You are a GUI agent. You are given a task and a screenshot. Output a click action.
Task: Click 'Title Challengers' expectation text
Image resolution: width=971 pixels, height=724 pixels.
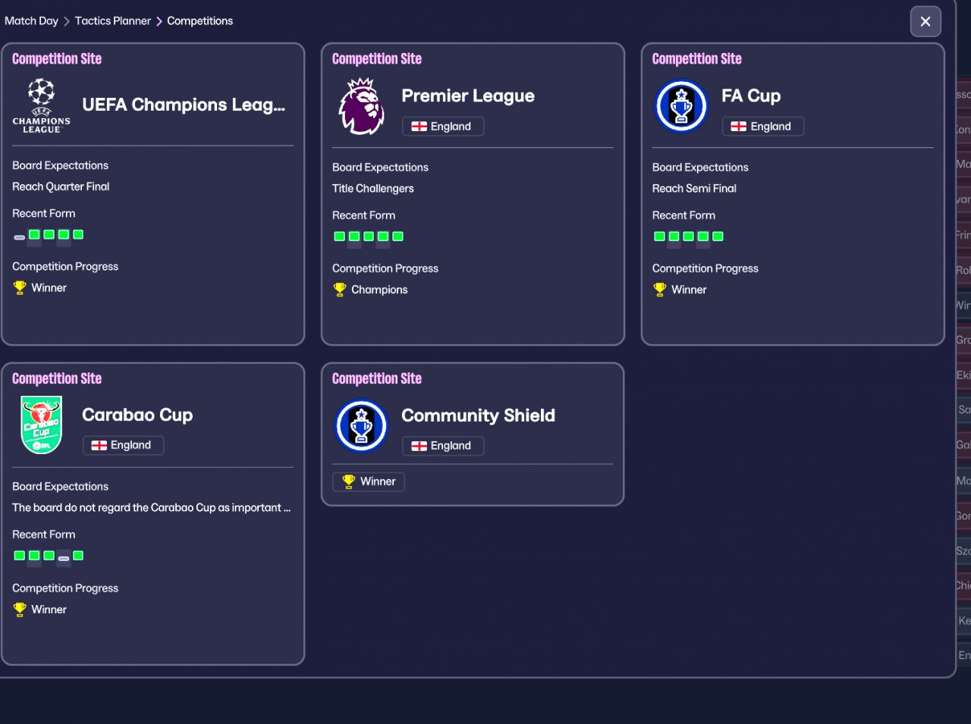[373, 189]
